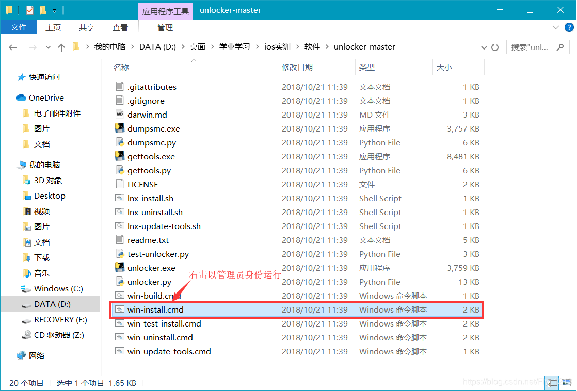Select the .gitattributes file
The width and height of the screenshot is (577, 391).
tap(152, 87)
